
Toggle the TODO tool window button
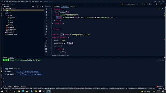pos(10,87)
